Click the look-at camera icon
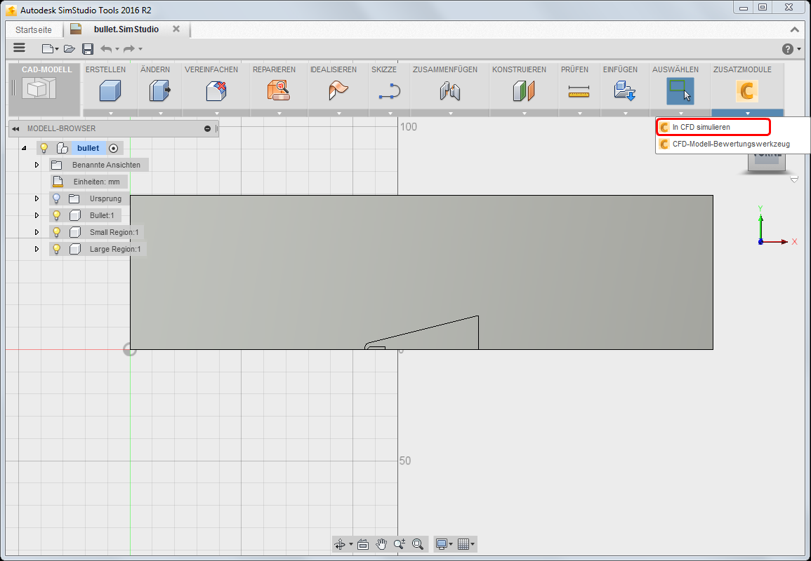Image resolution: width=811 pixels, height=561 pixels. [x=363, y=544]
